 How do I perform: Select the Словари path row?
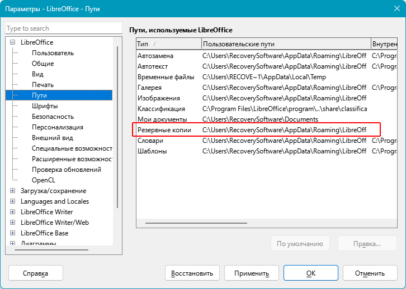(267, 141)
